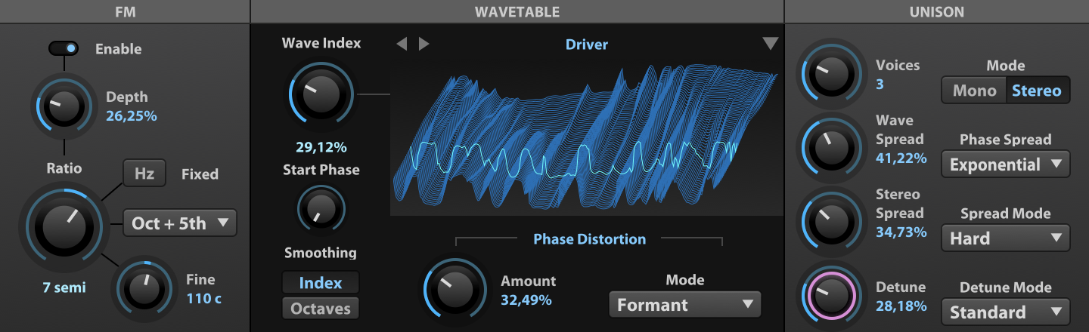This screenshot has height=332, width=1089.
Task: Select the Index smoothing option
Action: (x=321, y=283)
